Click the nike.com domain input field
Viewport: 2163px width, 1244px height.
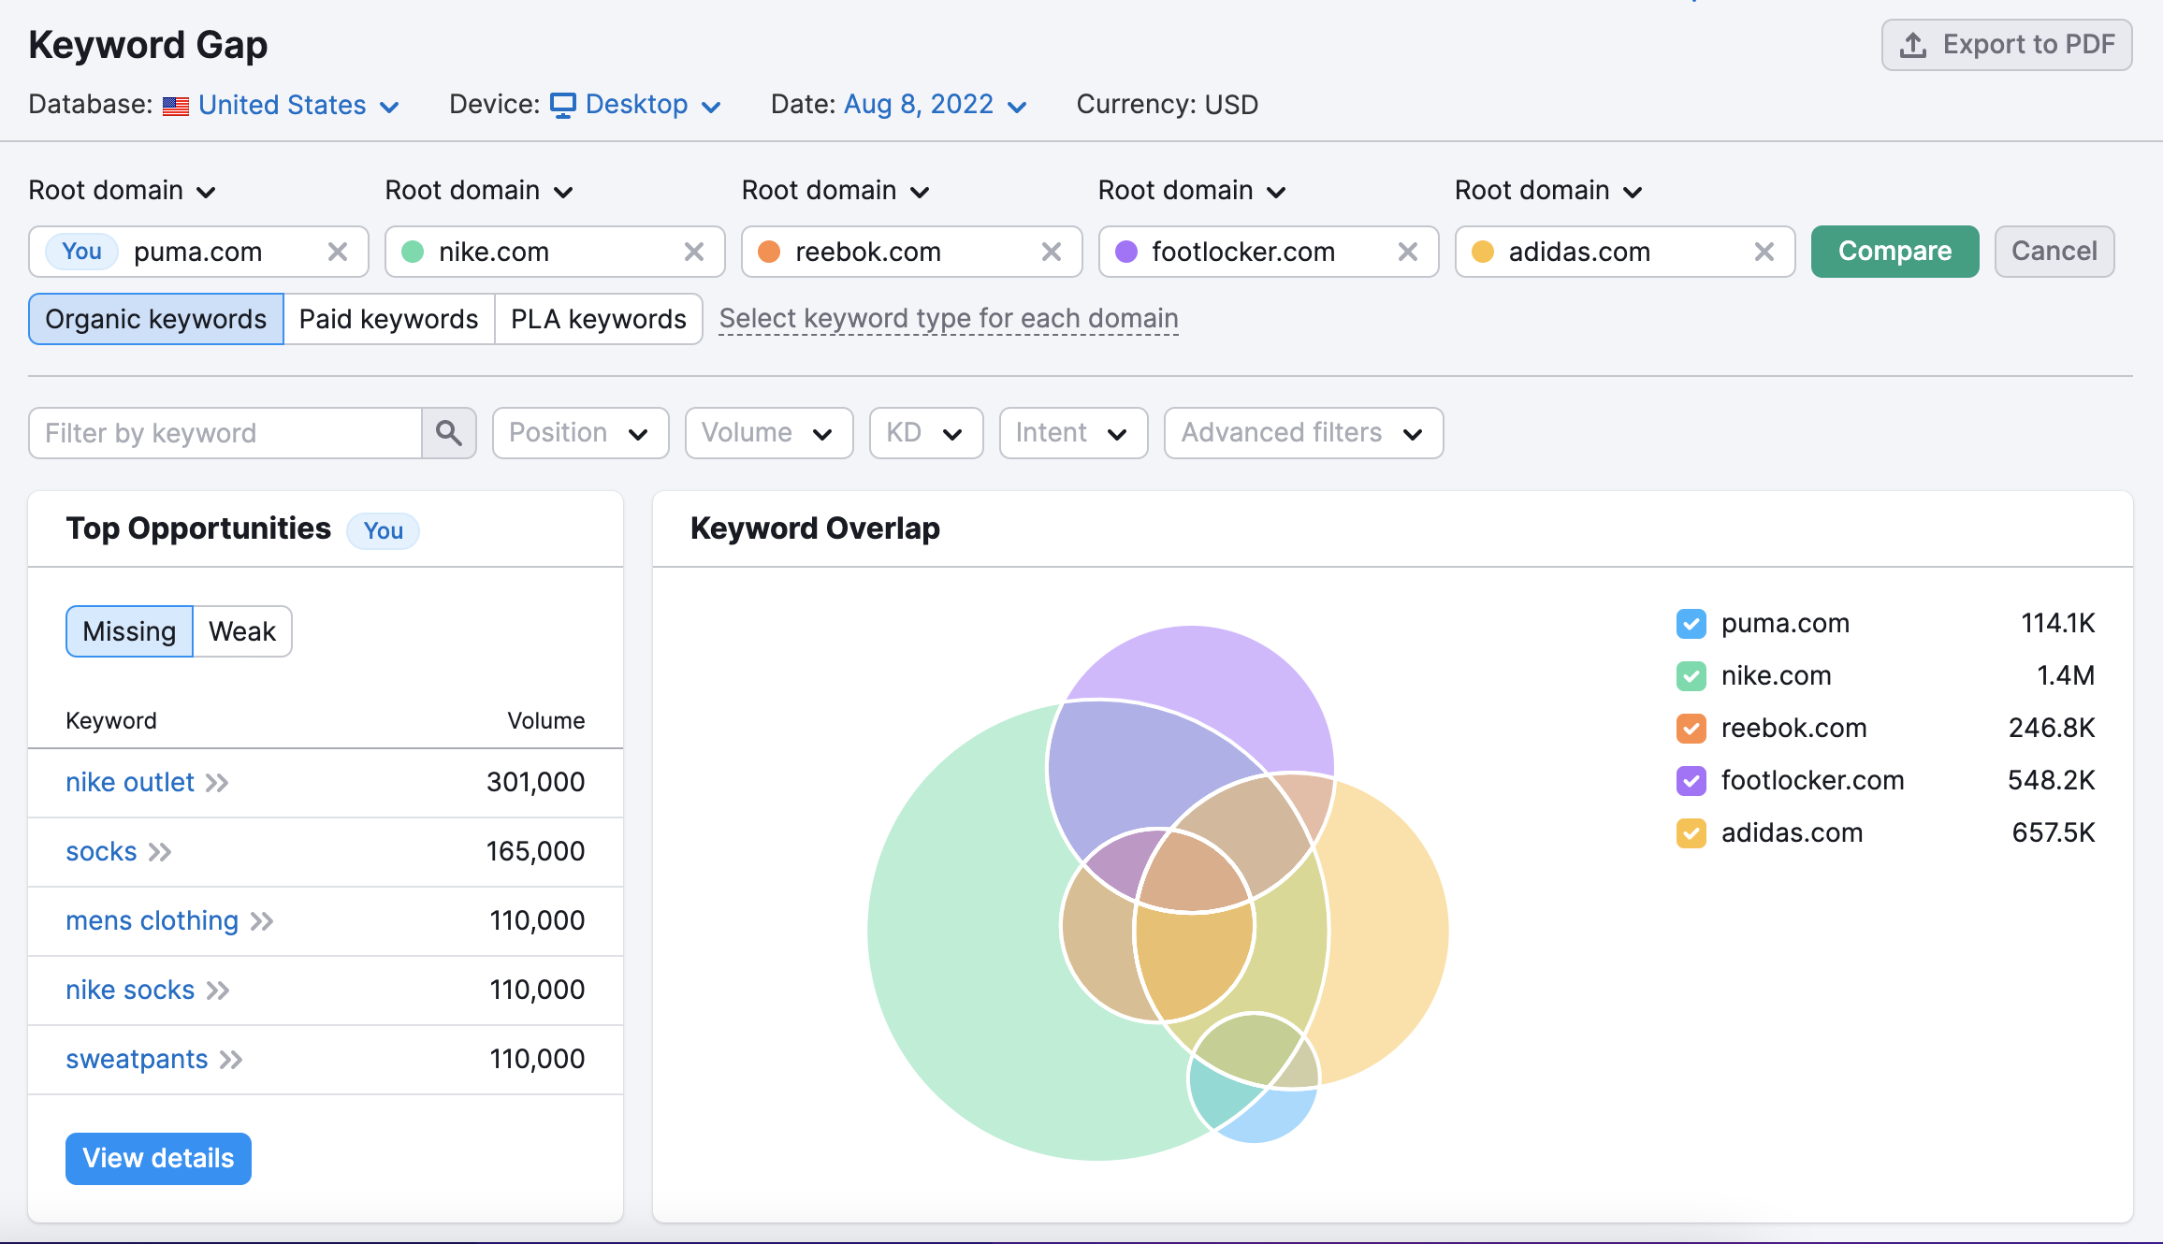click(555, 252)
